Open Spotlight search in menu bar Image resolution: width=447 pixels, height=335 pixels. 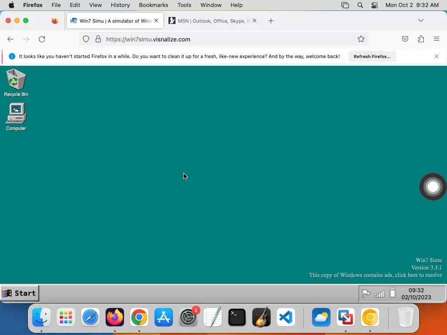point(360,5)
